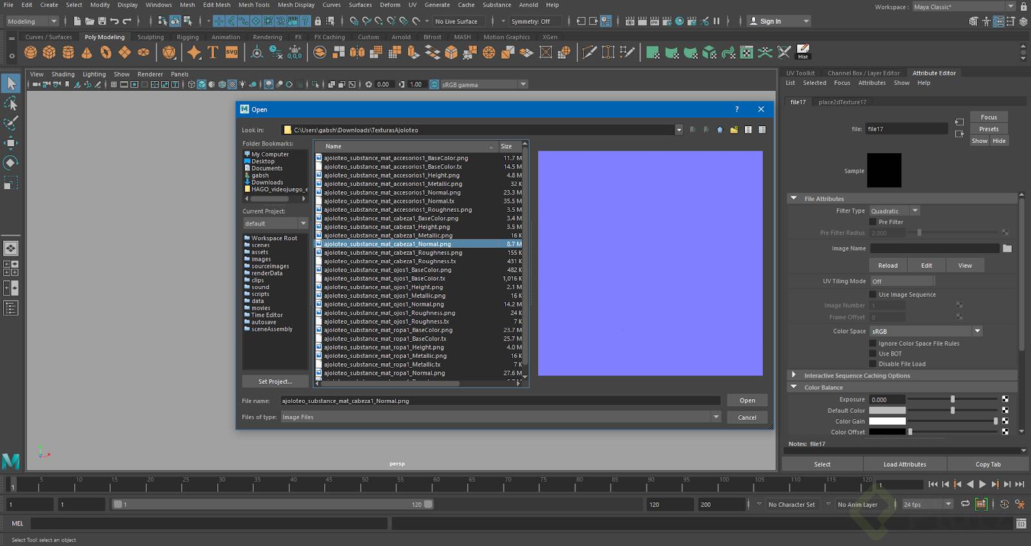Toggle Disable File Load checkbox
The image size is (1031, 546).
click(x=873, y=364)
